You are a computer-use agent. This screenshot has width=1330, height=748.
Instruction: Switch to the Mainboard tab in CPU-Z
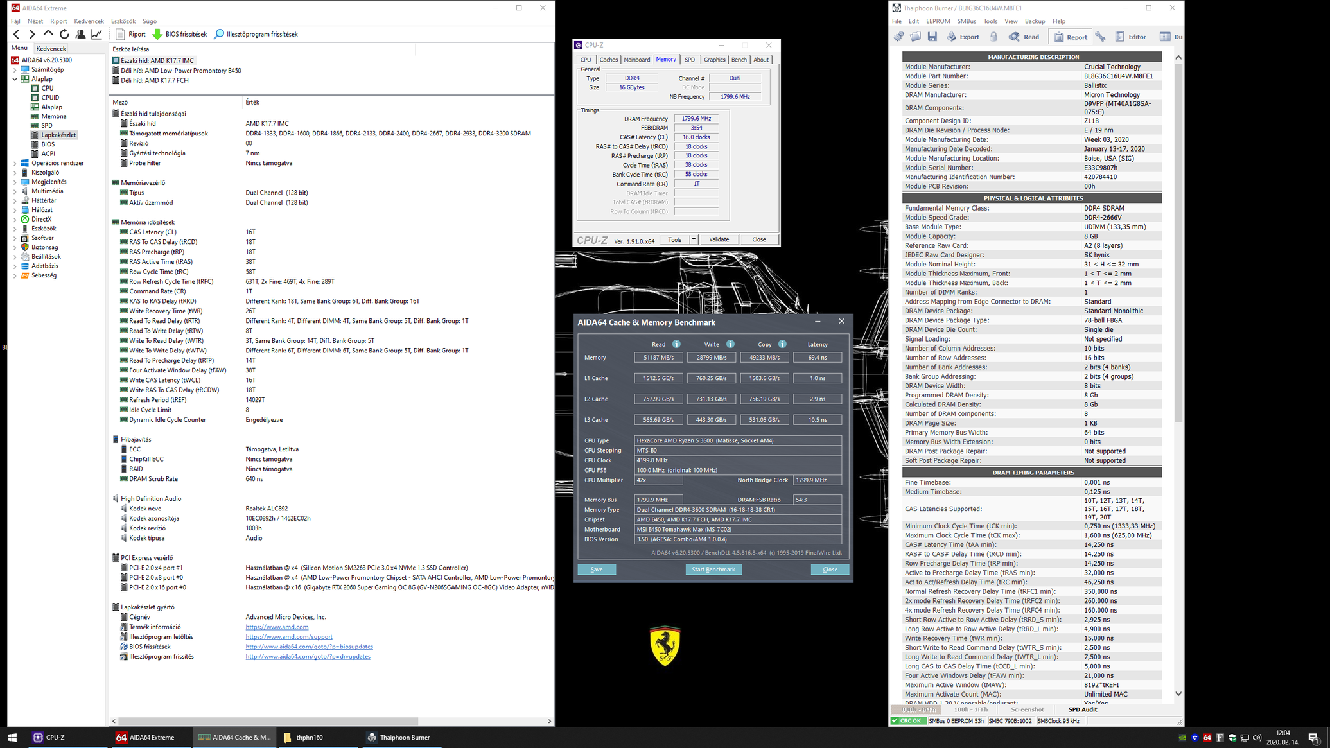click(636, 60)
